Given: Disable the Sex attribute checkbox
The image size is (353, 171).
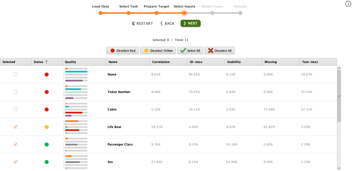Looking at the screenshot, I should 15,162.
